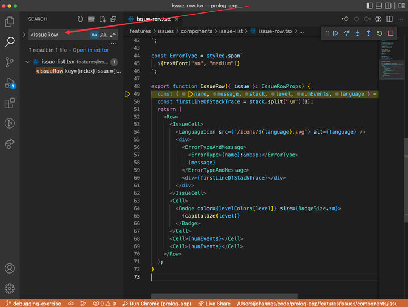Toggle Match Case in search box
The height and width of the screenshot is (307, 408).
[95, 35]
